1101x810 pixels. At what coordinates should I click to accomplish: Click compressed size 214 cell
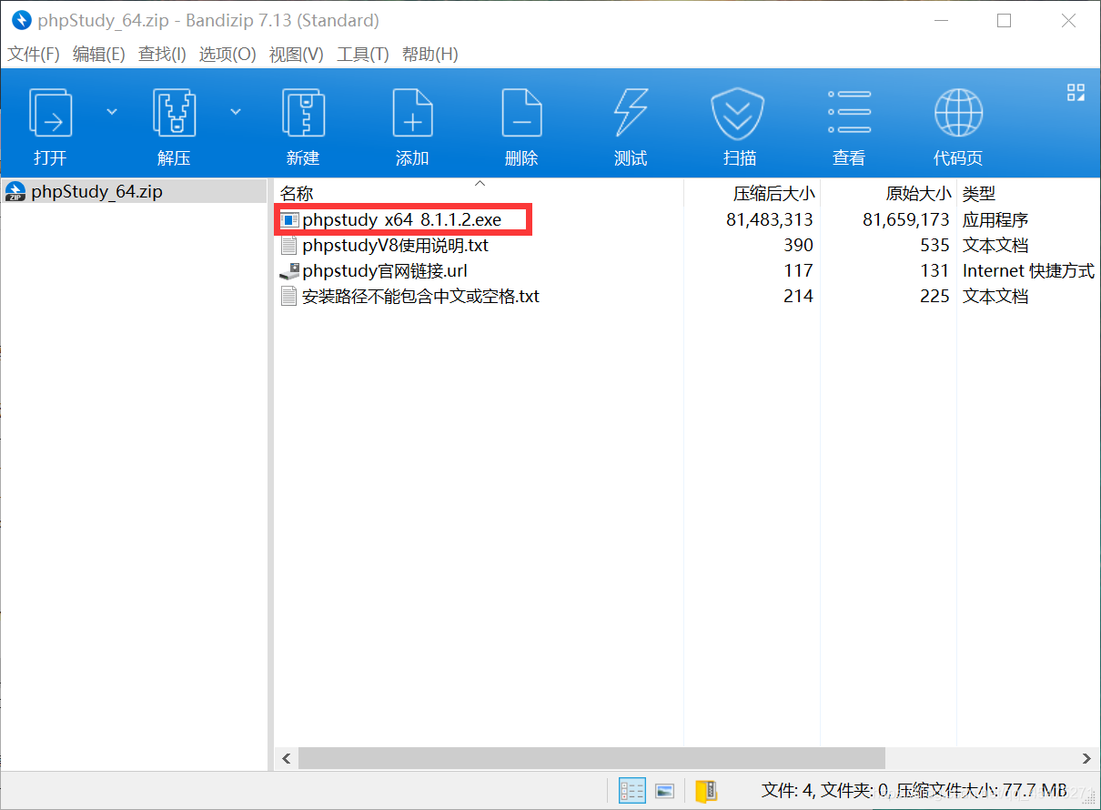[x=798, y=296]
